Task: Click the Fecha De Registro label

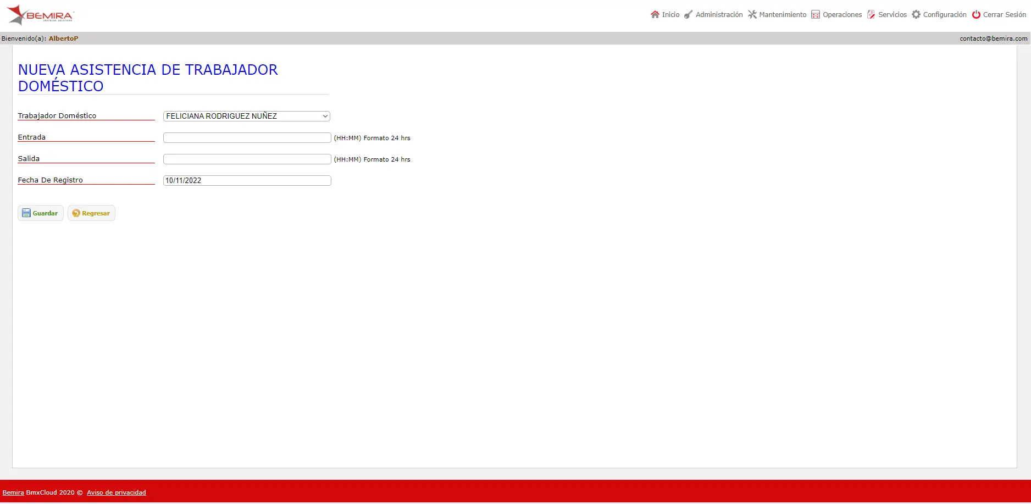Action: point(51,180)
